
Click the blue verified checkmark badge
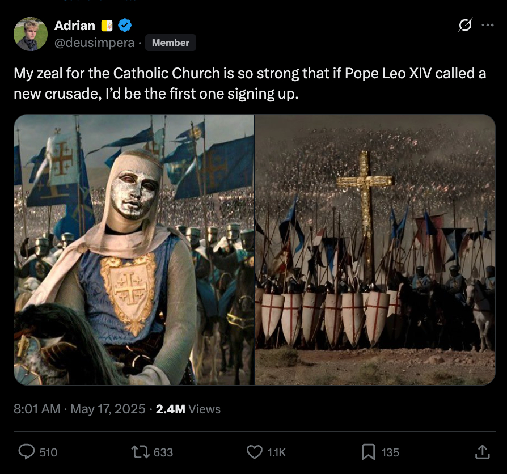pyautogui.click(x=125, y=25)
